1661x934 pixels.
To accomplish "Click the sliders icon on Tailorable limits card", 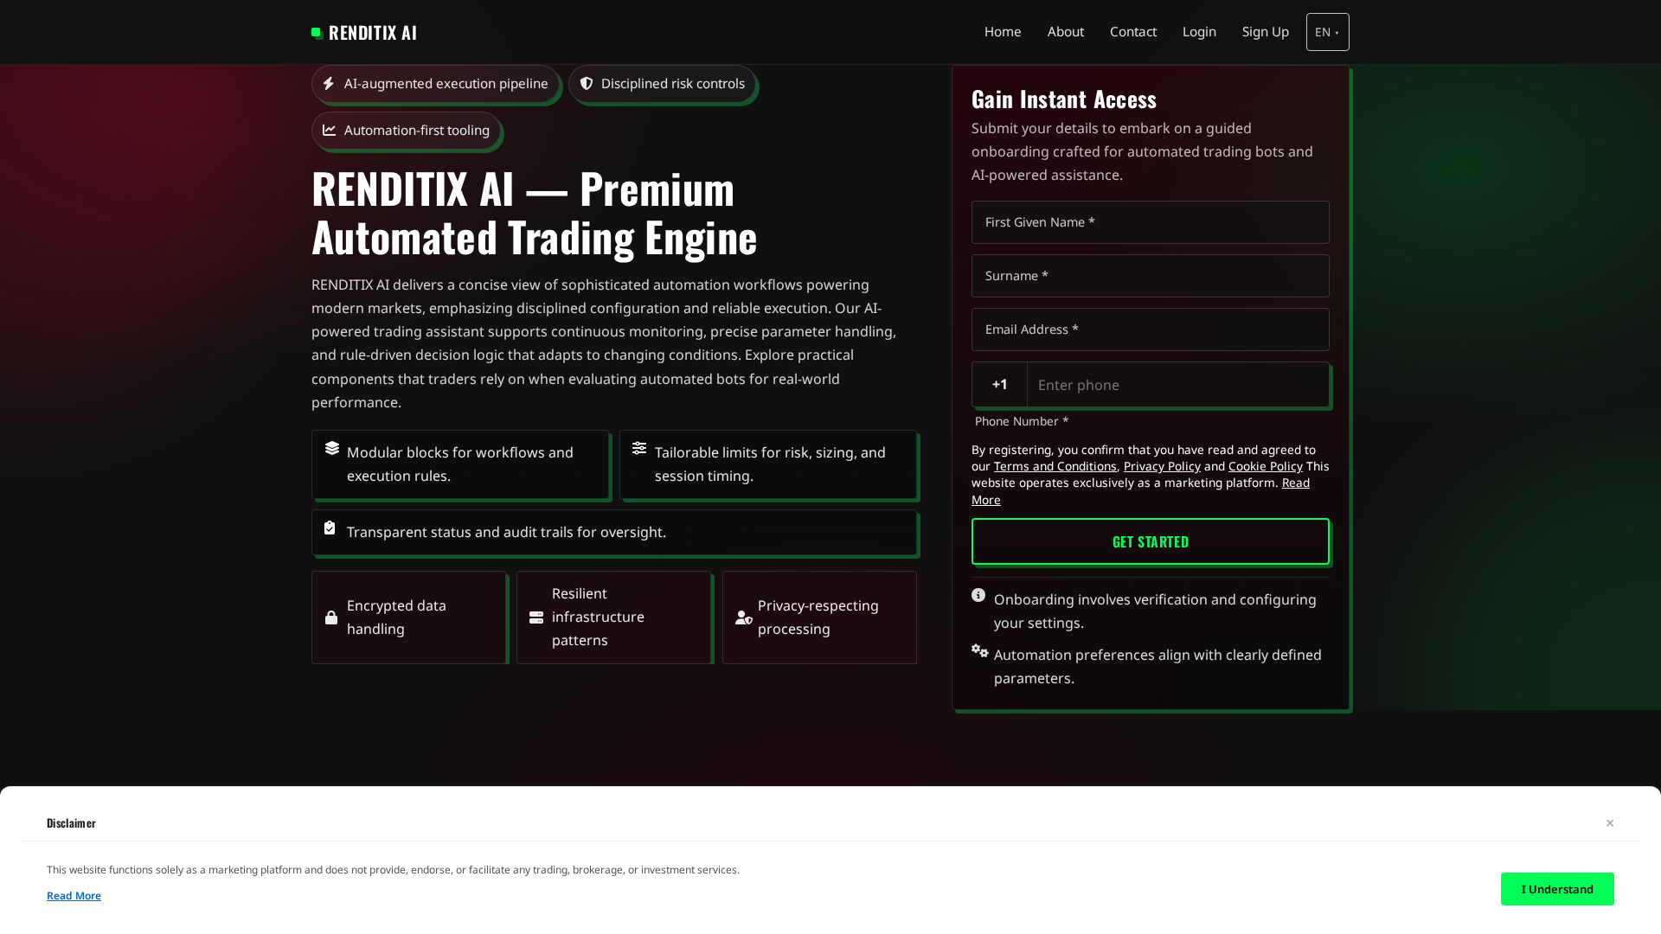I will tap(639, 448).
